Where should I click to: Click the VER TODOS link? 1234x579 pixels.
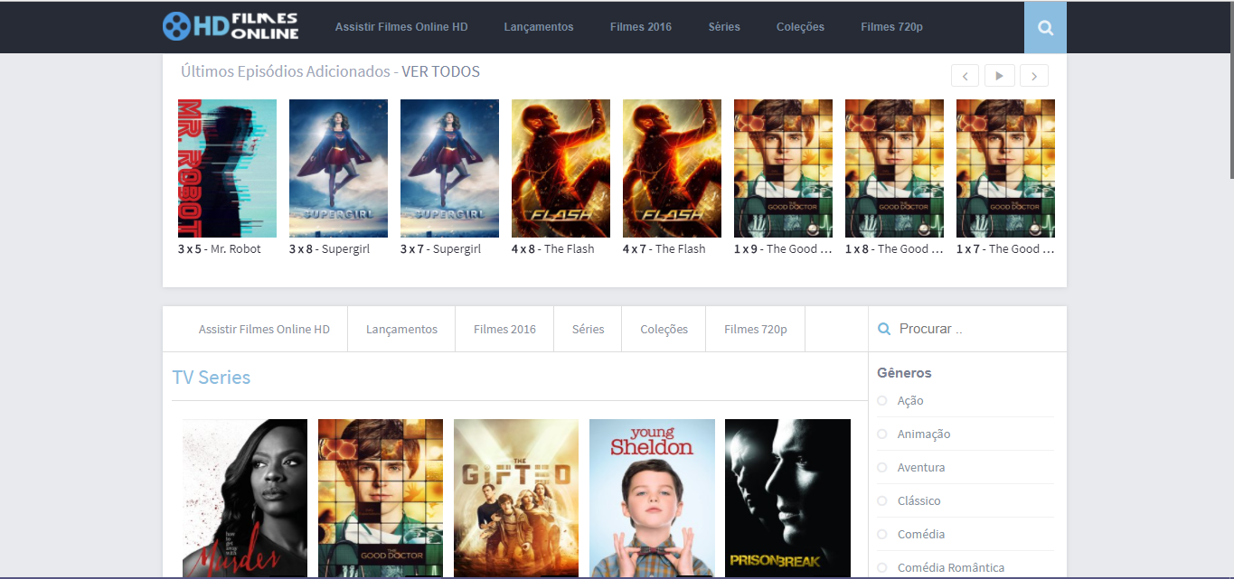point(440,71)
